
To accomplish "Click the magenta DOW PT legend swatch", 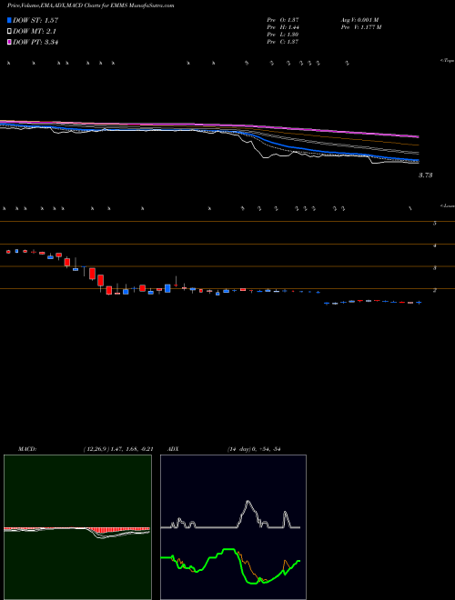I will [x=10, y=43].
